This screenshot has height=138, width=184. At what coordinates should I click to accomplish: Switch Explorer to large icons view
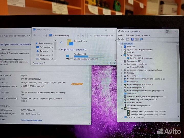coord(114,63)
